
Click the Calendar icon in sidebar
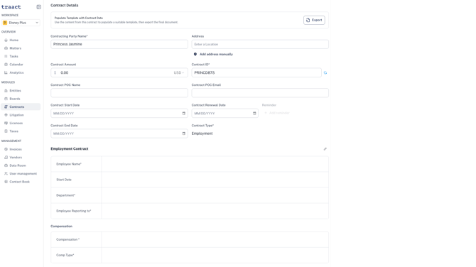(x=6, y=65)
